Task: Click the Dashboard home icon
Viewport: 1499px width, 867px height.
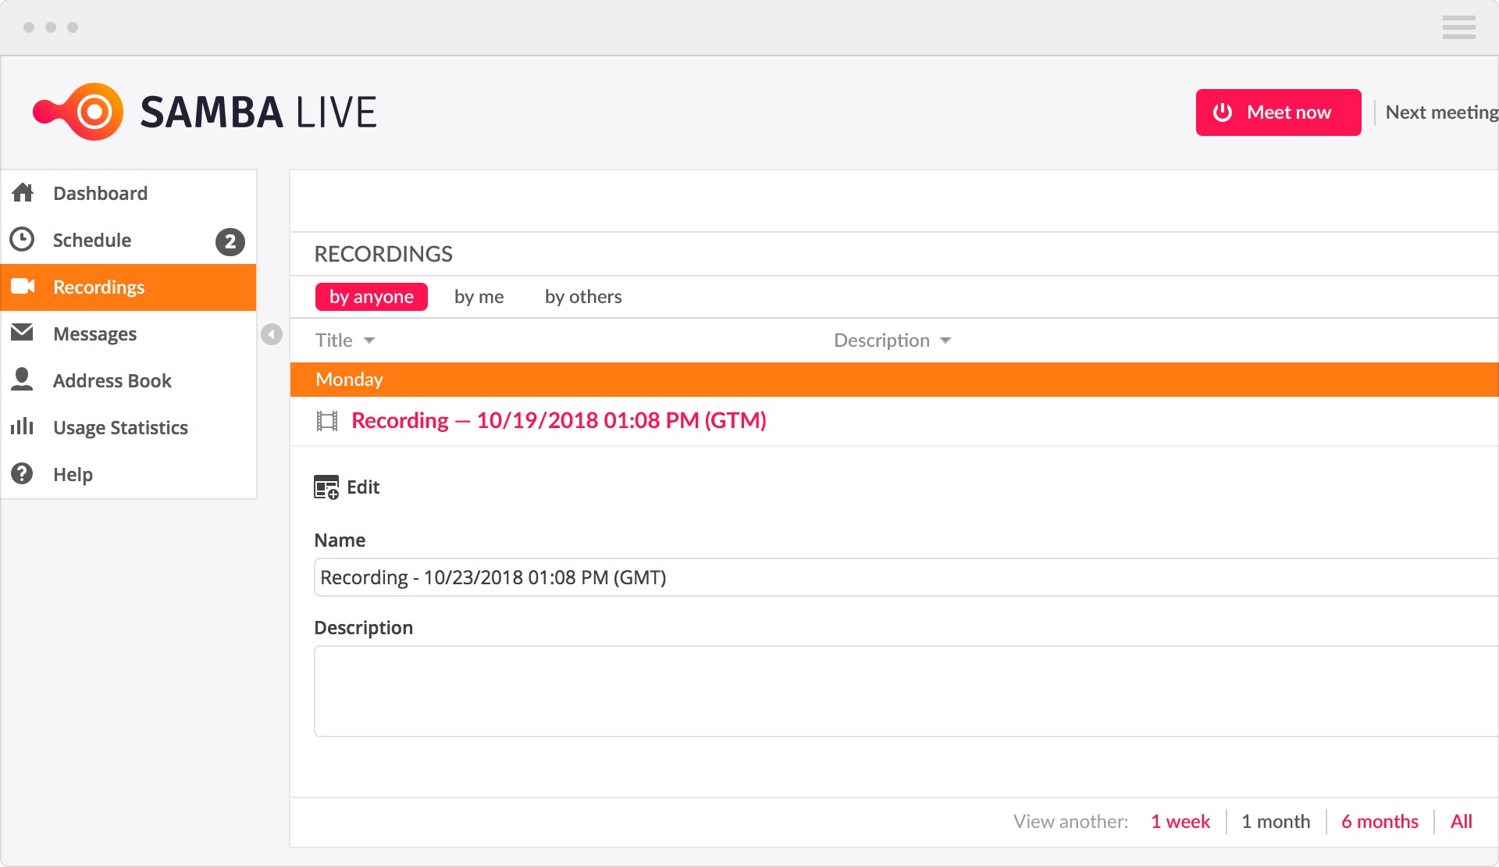Action: pos(23,193)
